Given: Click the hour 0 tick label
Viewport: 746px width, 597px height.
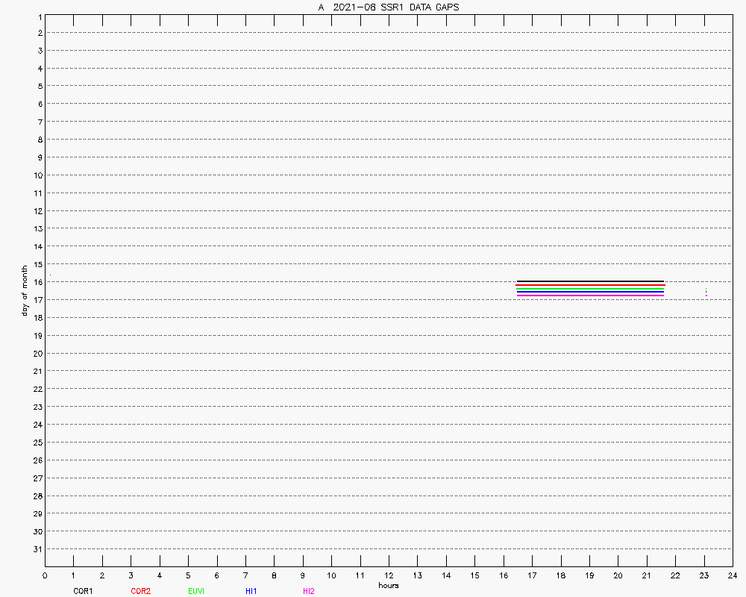Looking at the screenshot, I should pyautogui.click(x=45, y=575).
